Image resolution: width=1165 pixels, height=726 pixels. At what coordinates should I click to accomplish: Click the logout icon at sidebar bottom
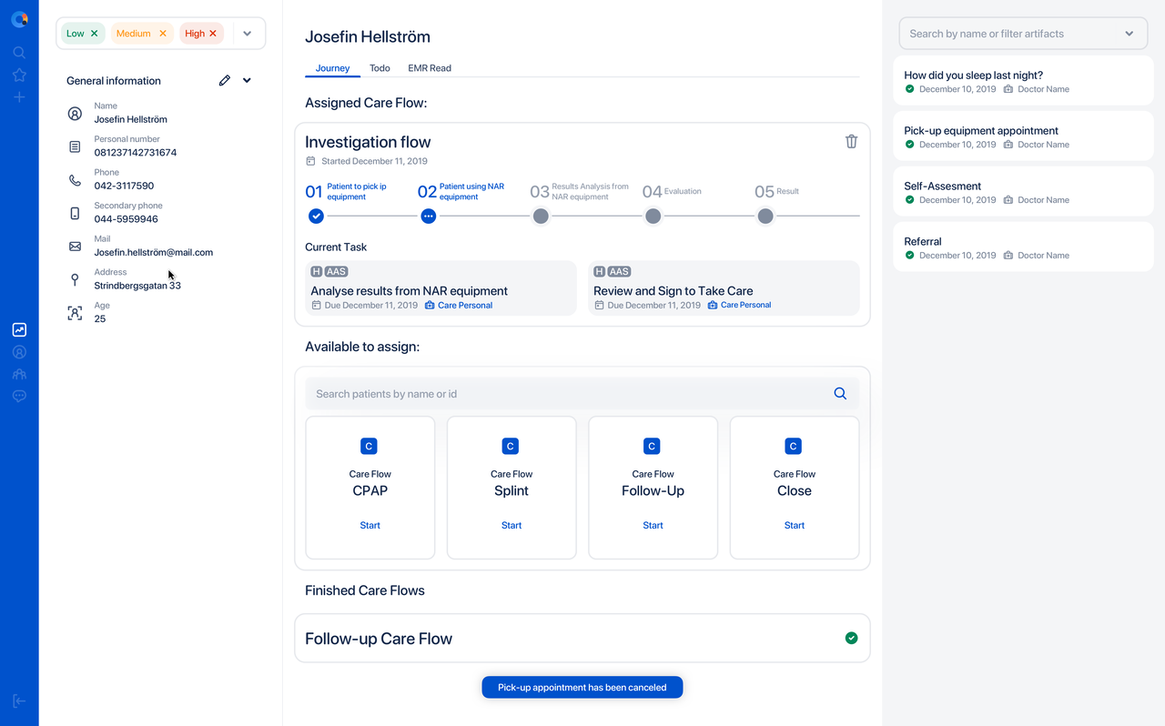[x=19, y=701]
